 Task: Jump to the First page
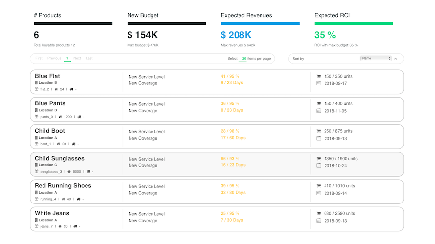(x=39, y=58)
